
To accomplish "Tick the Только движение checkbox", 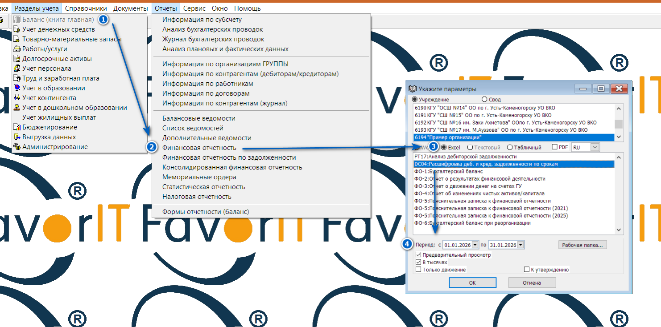I will [x=418, y=270].
